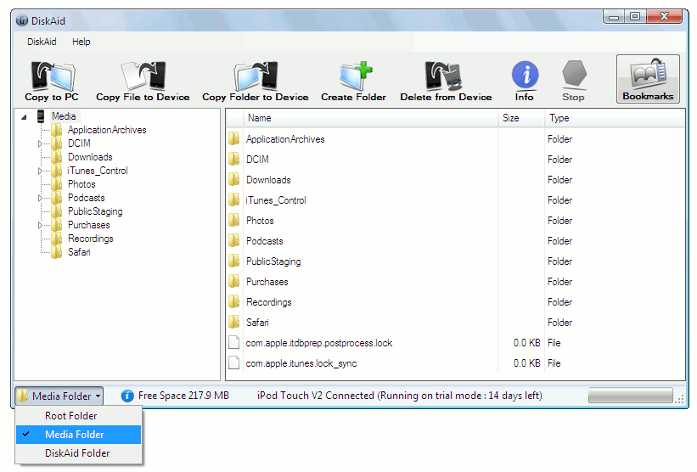Open the Media Folder dropdown button

pos(59,396)
